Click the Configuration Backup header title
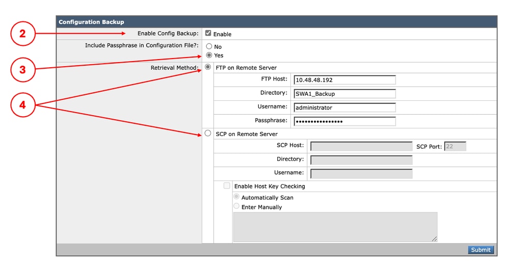Screen dimensions: 509x266 pyautogui.click(x=91, y=22)
